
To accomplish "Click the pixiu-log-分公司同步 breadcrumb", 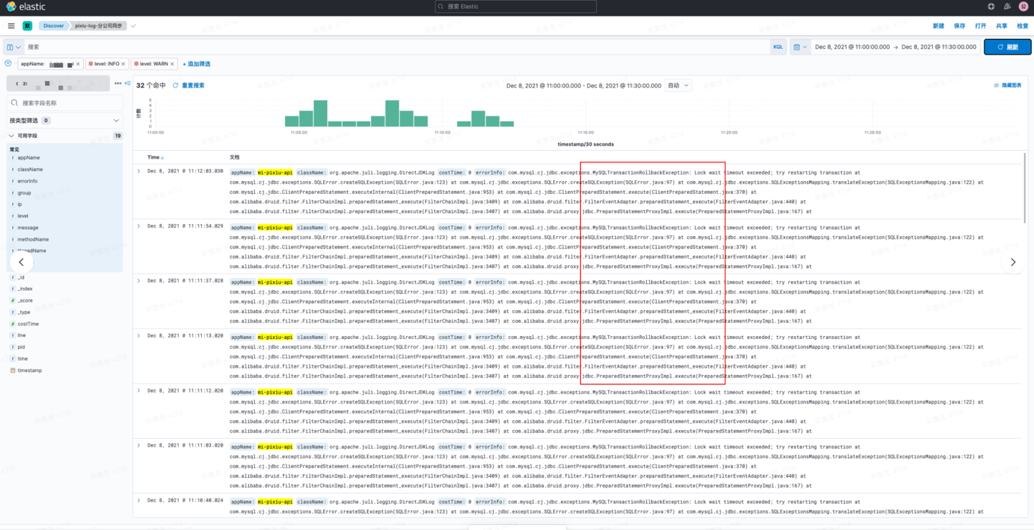I will [98, 26].
